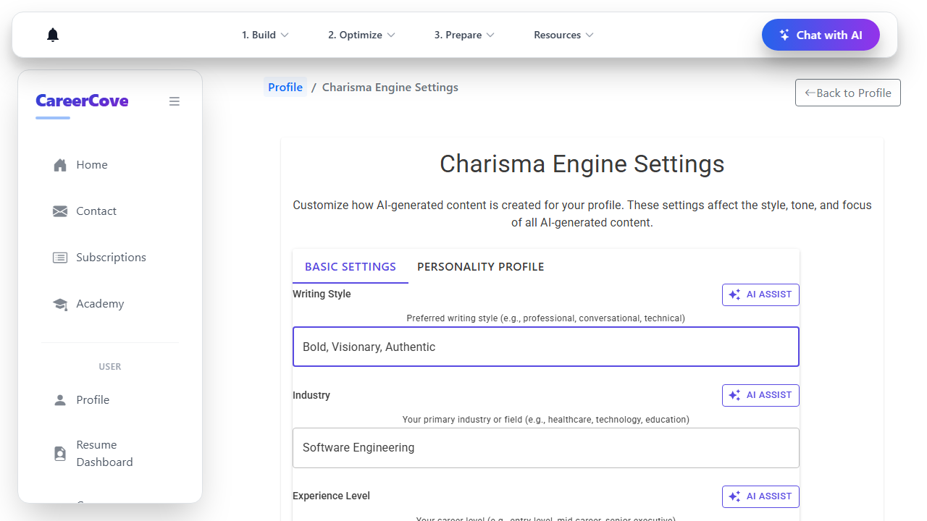Use AI Assist for Experience Level
This screenshot has width=927, height=521.
pyautogui.click(x=760, y=496)
